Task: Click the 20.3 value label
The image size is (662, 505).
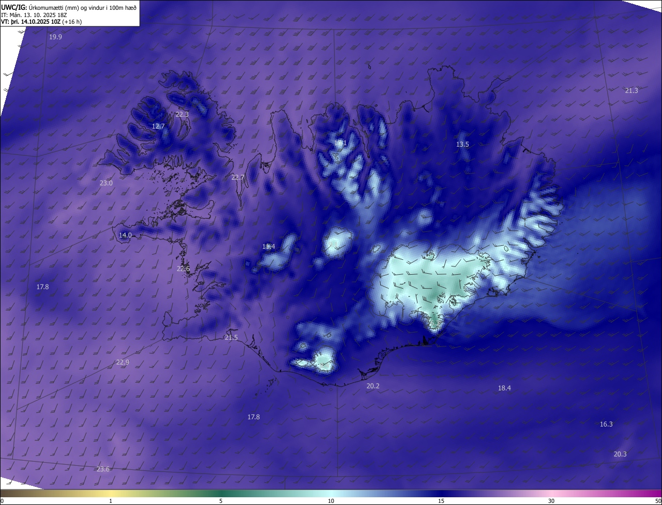Action: 620,454
